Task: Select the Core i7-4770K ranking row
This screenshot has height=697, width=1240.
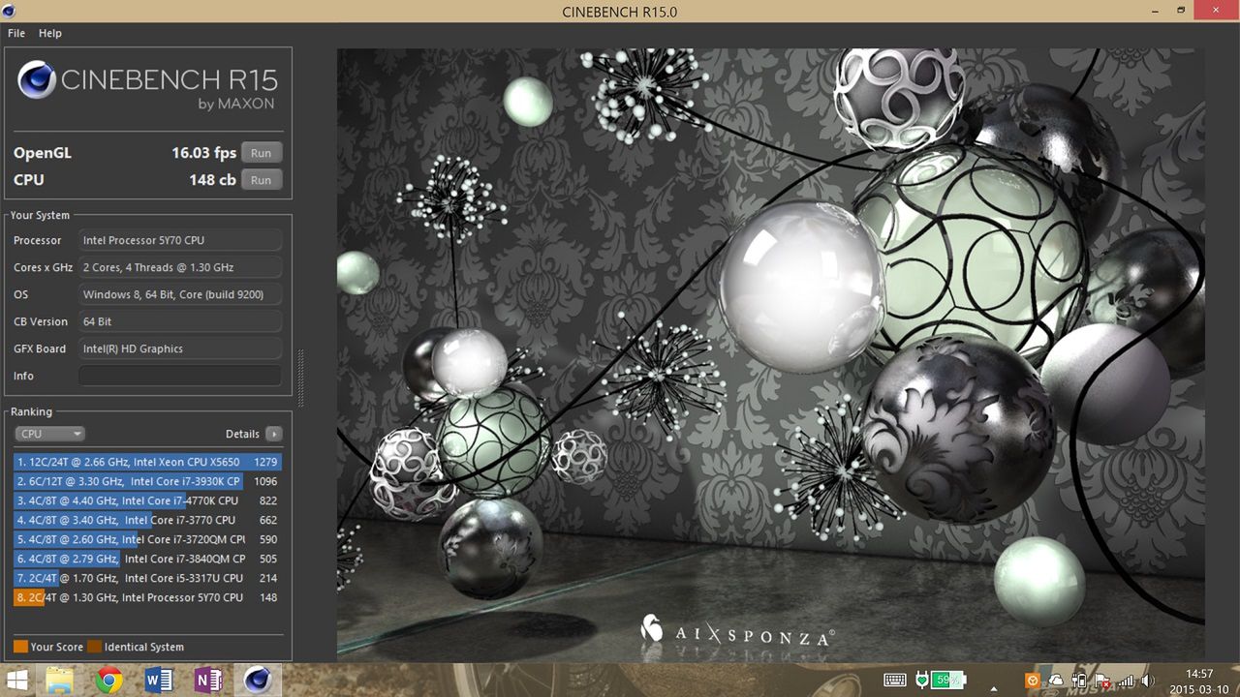Action: click(x=147, y=500)
